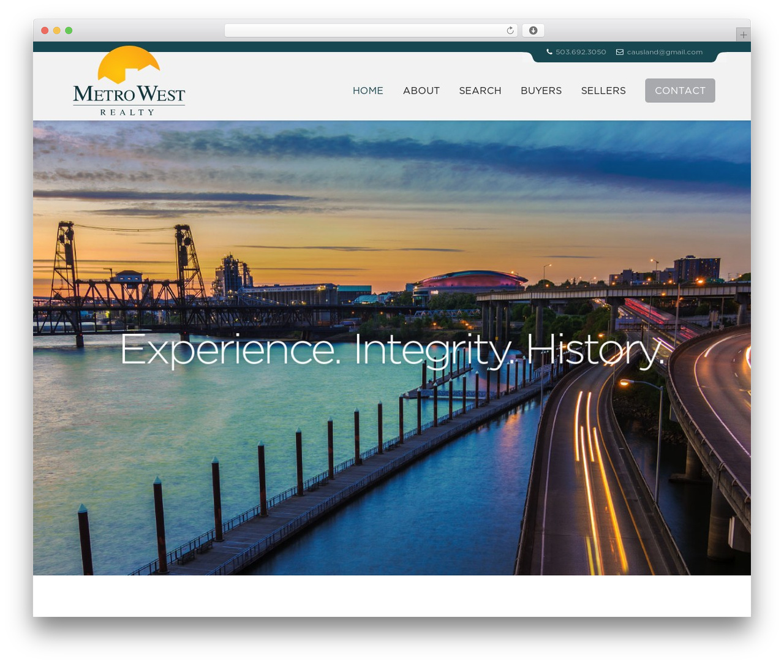
Task: Go to the ABOUT page
Action: pos(421,91)
